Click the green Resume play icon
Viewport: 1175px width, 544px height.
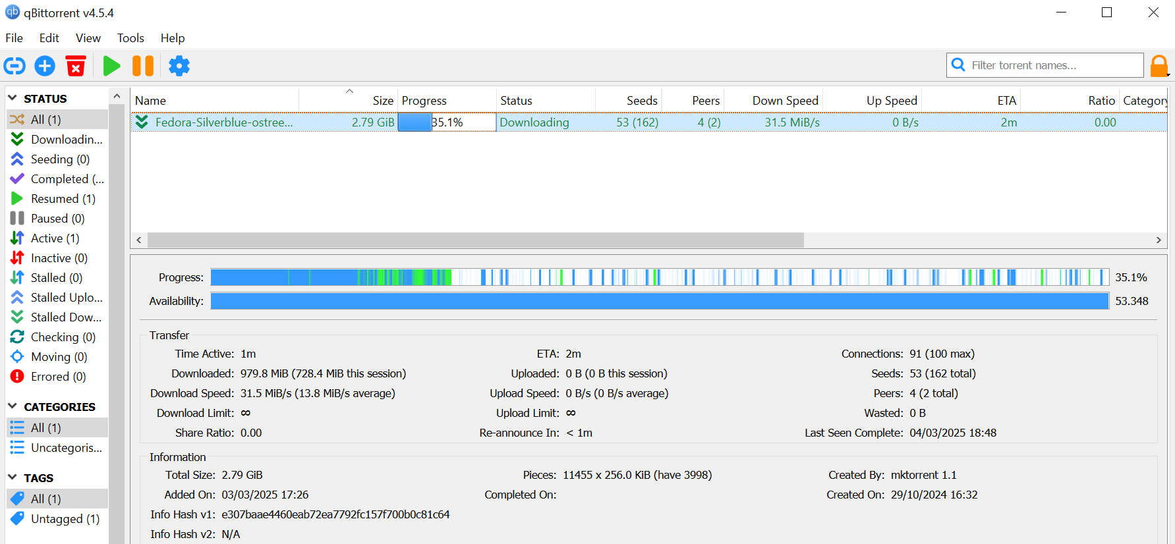pyautogui.click(x=112, y=66)
